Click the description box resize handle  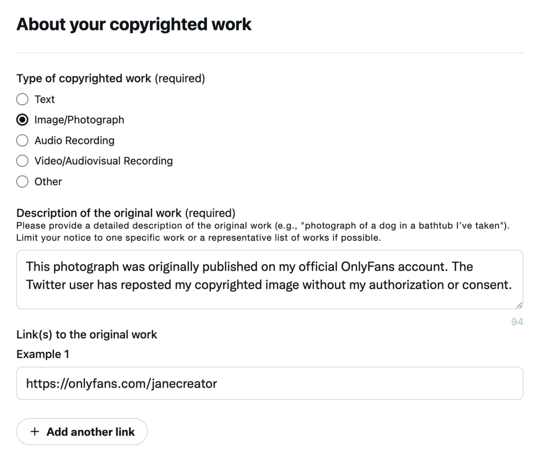click(519, 305)
